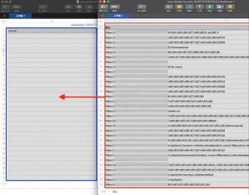Select the row 21 cell ending in mamas-lab
The image size is (249, 195).
[x=177, y=126]
